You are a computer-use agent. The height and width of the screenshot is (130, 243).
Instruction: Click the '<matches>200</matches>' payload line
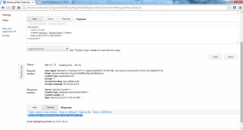46,35
